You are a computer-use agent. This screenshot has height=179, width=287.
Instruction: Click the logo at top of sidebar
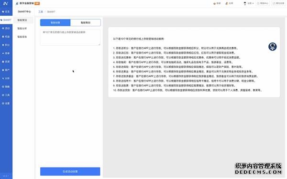pos(6,3)
